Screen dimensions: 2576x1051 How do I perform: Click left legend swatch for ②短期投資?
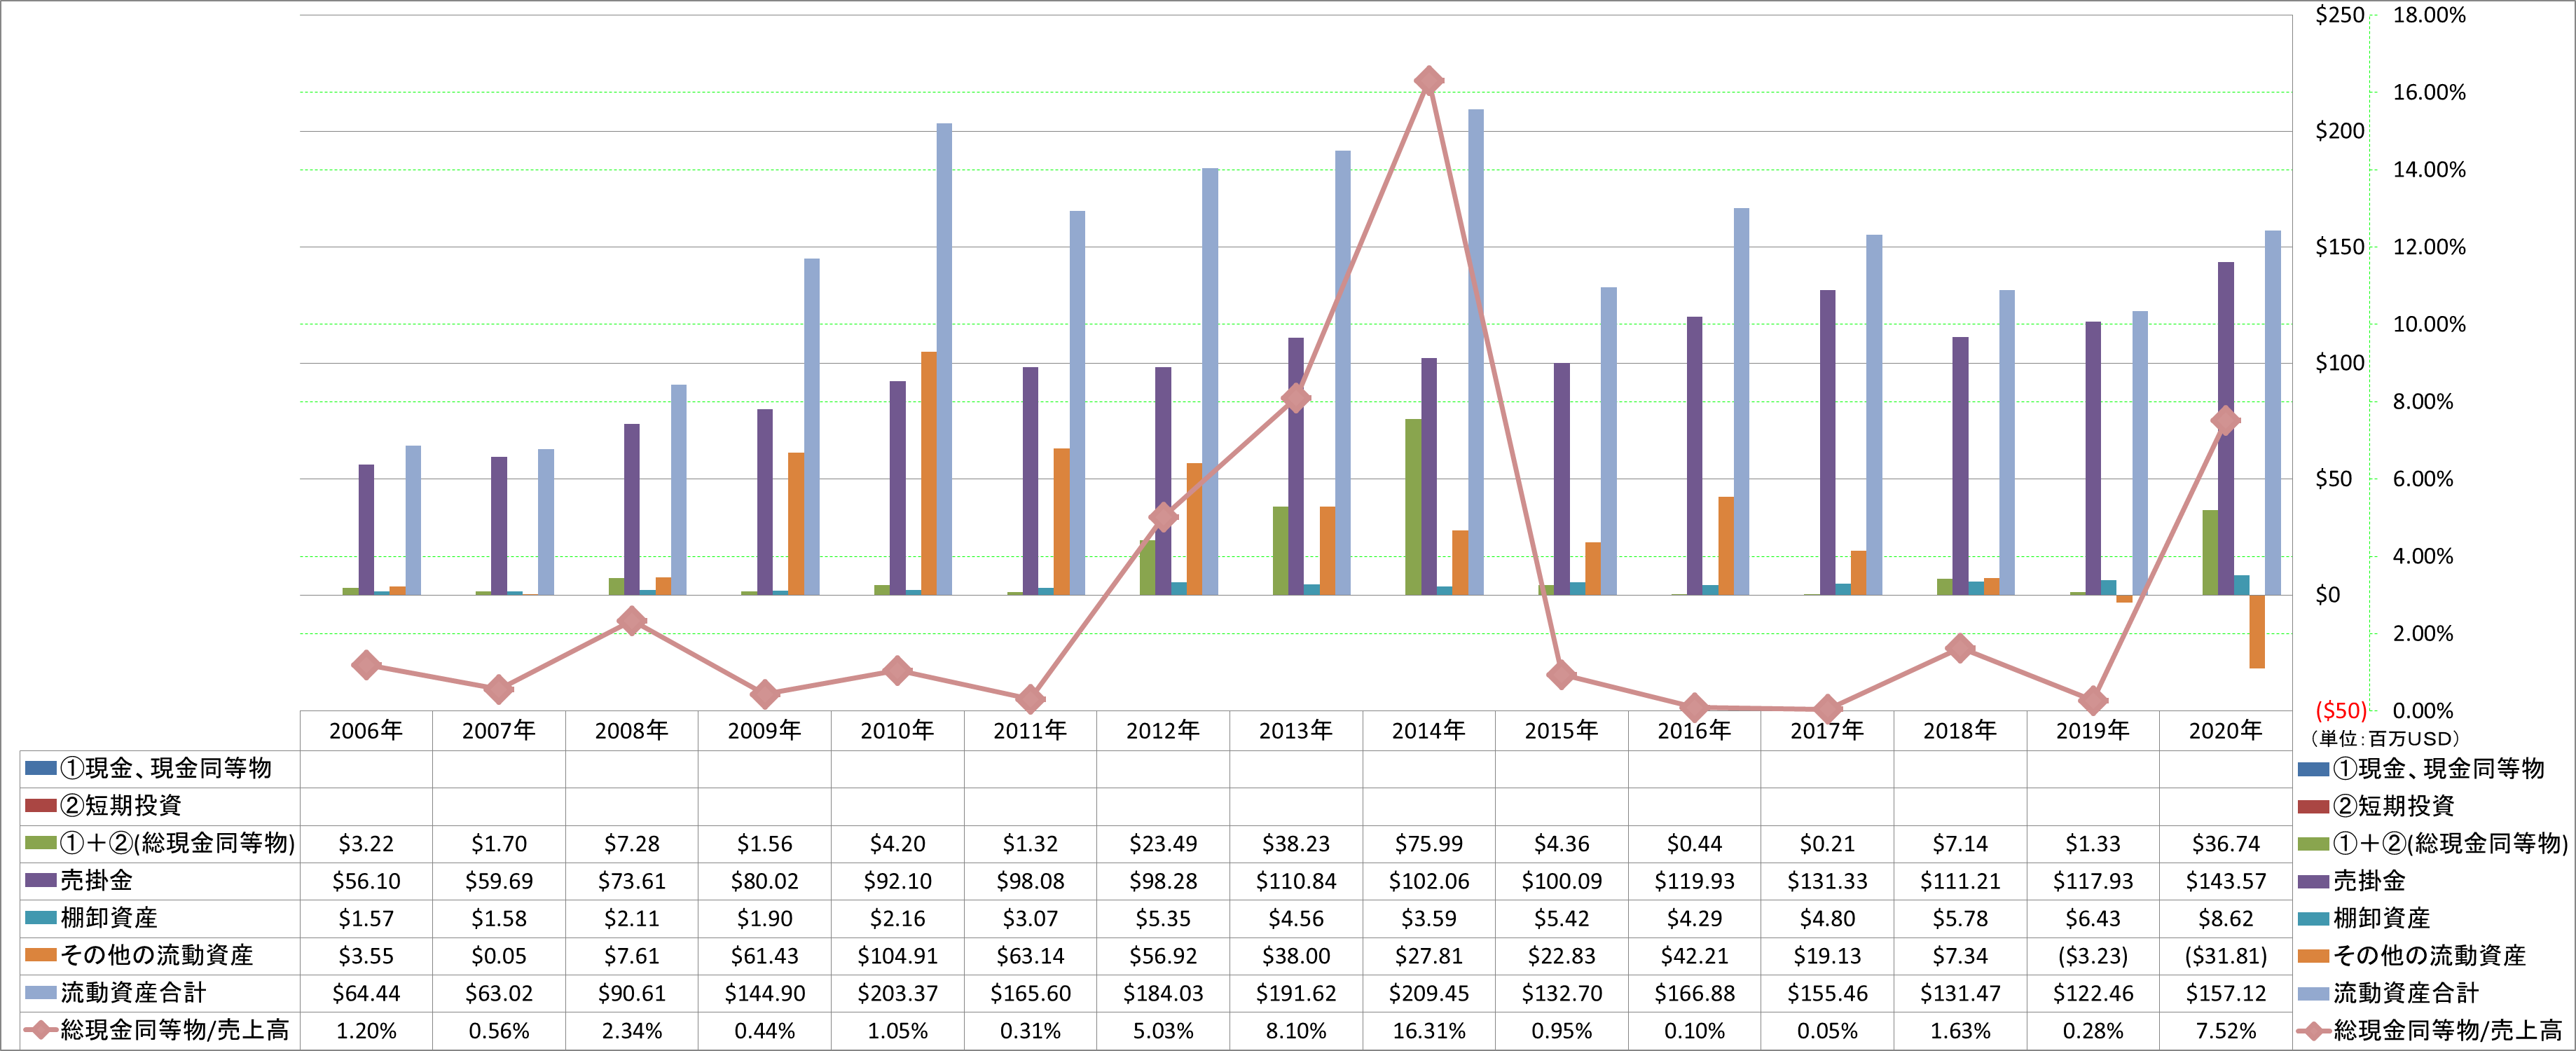40,805
